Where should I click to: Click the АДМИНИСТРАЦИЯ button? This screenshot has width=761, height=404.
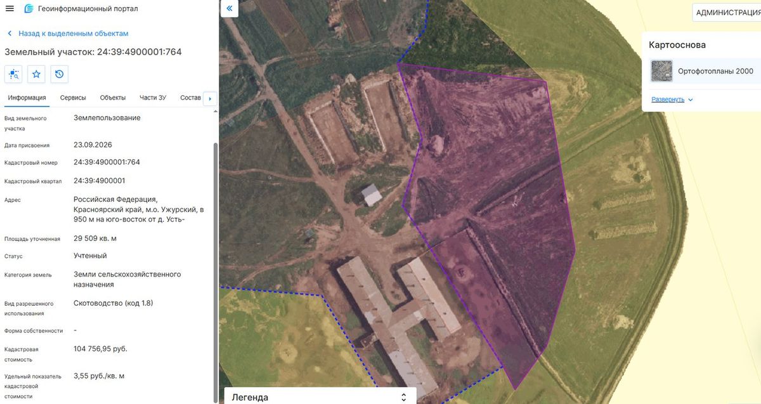coord(727,13)
